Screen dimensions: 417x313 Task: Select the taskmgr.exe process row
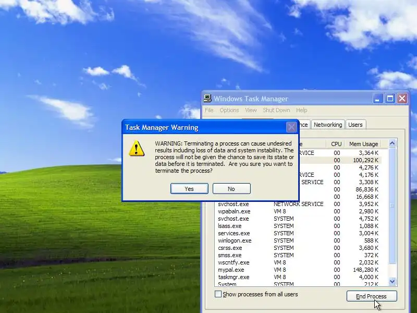pos(298,277)
